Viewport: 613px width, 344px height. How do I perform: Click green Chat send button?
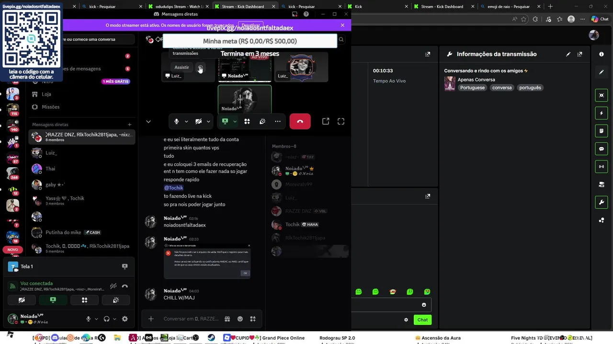pyautogui.click(x=422, y=320)
